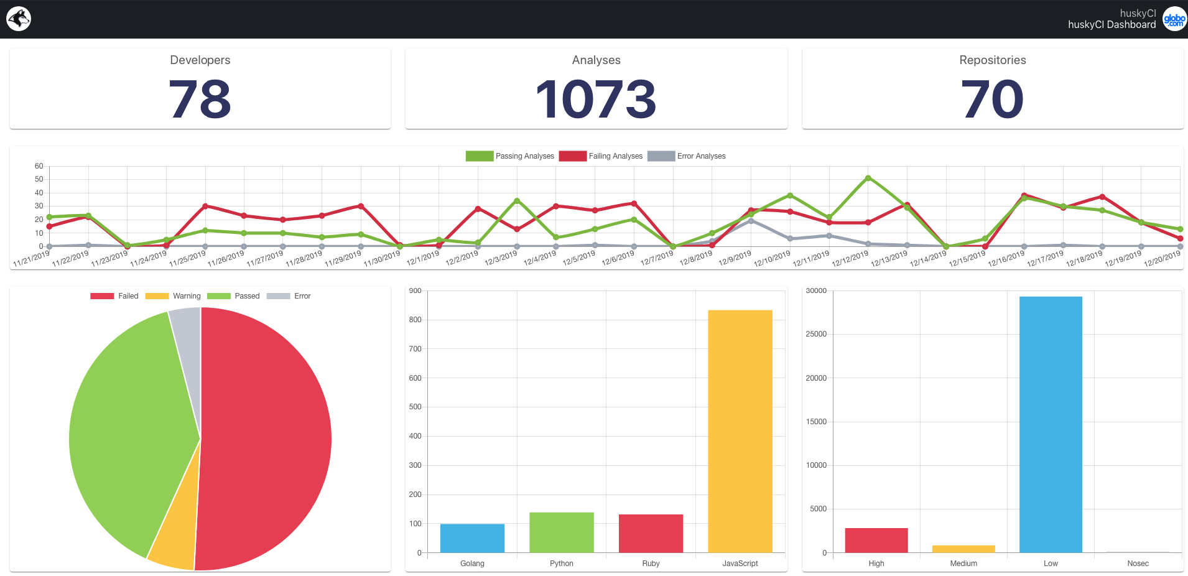Toggle the Passed legend in pie chart
This screenshot has height=576, width=1188.
click(233, 296)
